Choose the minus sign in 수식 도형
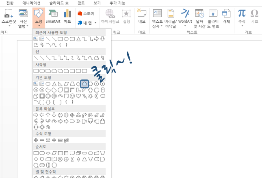 42,140
